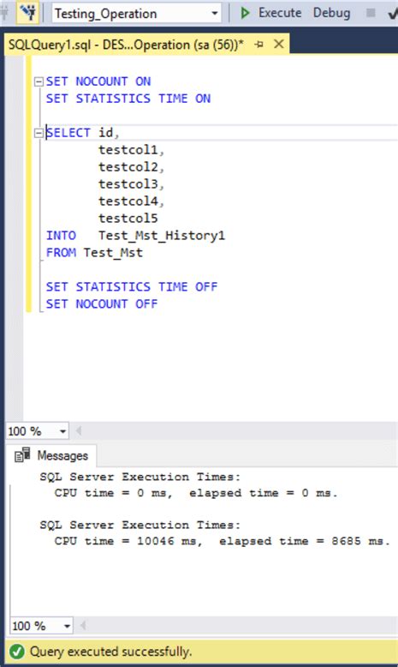Collapse the SET NOCOUNT ON code block
398x667 pixels.
39,81
